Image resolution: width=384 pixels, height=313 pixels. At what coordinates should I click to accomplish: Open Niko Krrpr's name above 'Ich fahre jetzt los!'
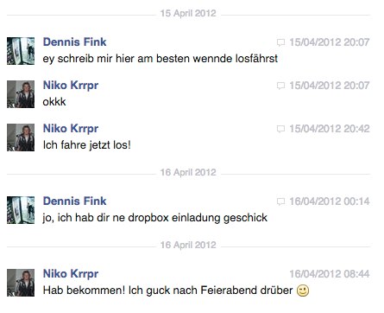tap(71, 129)
